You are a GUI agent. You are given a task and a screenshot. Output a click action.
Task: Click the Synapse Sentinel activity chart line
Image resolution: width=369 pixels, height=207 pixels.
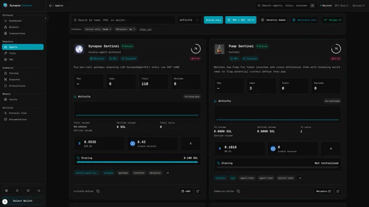point(137,115)
